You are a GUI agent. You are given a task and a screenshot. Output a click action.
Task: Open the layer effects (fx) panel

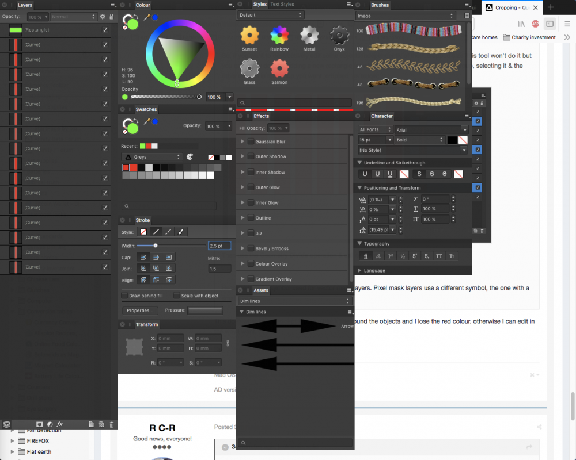coord(59,424)
